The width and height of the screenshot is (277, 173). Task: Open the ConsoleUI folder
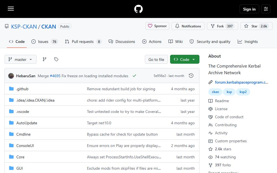pyautogui.click(x=25, y=146)
